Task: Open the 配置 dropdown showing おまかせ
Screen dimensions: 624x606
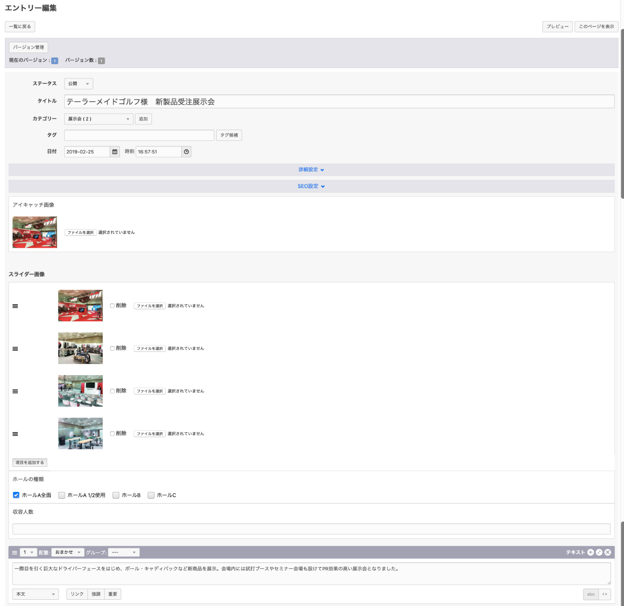Action: [x=68, y=553]
